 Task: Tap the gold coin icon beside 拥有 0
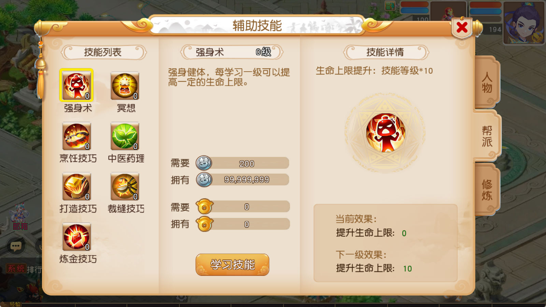tap(204, 224)
